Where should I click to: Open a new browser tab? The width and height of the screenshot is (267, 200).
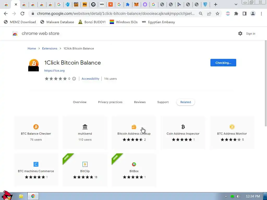click(216, 5)
